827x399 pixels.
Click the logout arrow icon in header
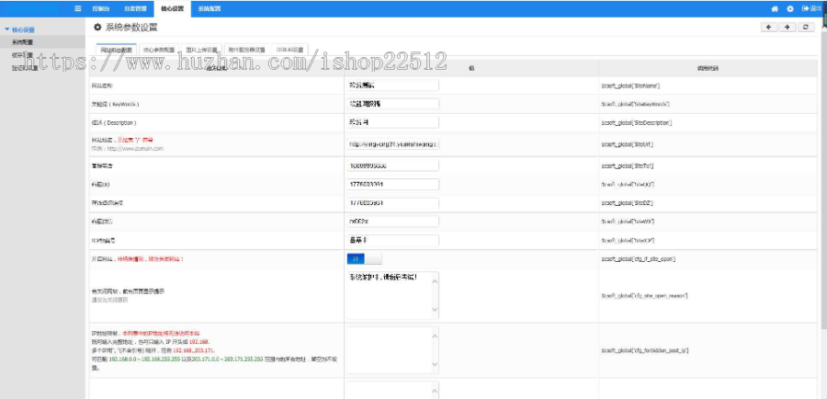[805, 8]
